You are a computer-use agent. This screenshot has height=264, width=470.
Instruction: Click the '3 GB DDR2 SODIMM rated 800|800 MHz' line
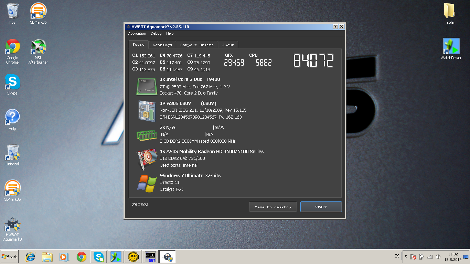(197, 141)
